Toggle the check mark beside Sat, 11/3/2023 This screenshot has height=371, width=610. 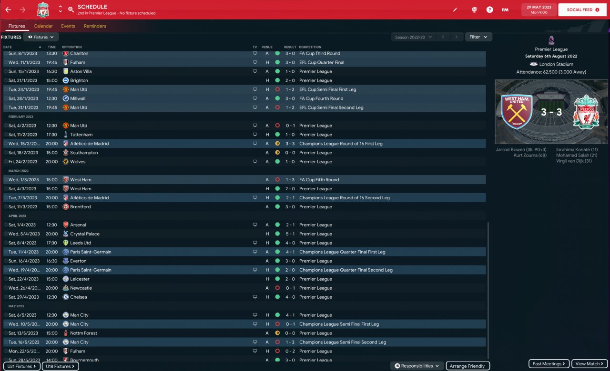(6, 207)
